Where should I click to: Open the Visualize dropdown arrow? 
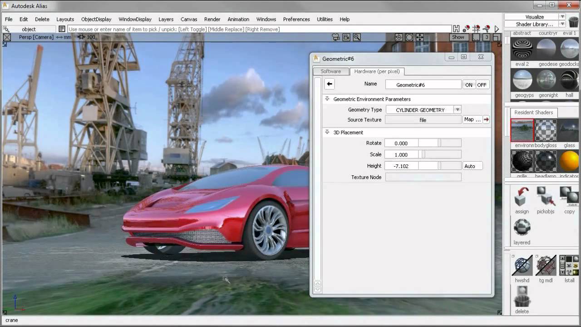[x=562, y=17]
